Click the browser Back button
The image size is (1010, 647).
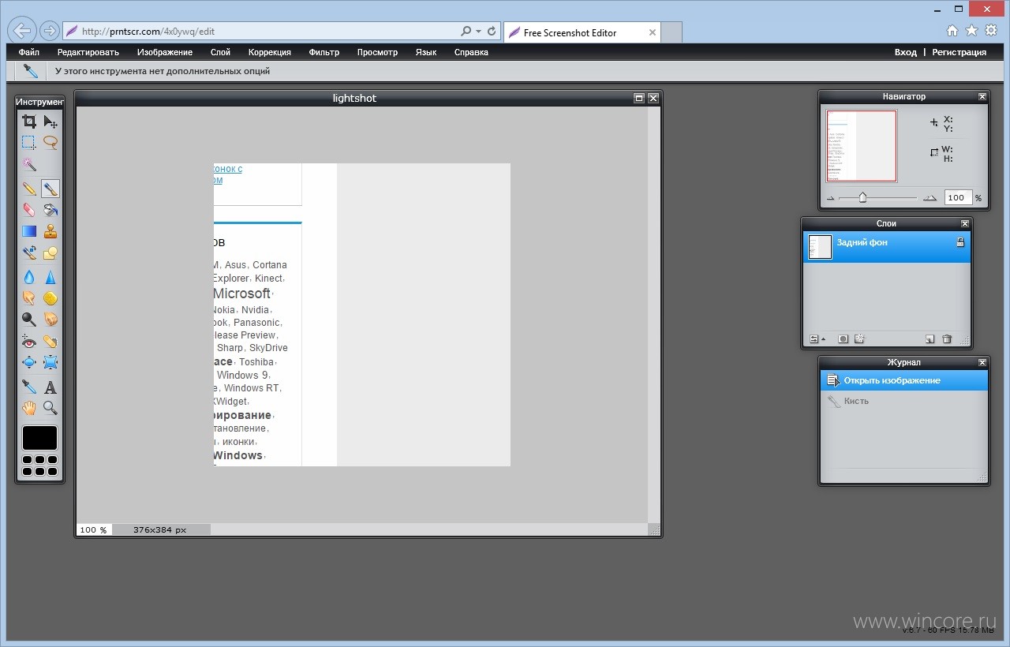coord(23,31)
